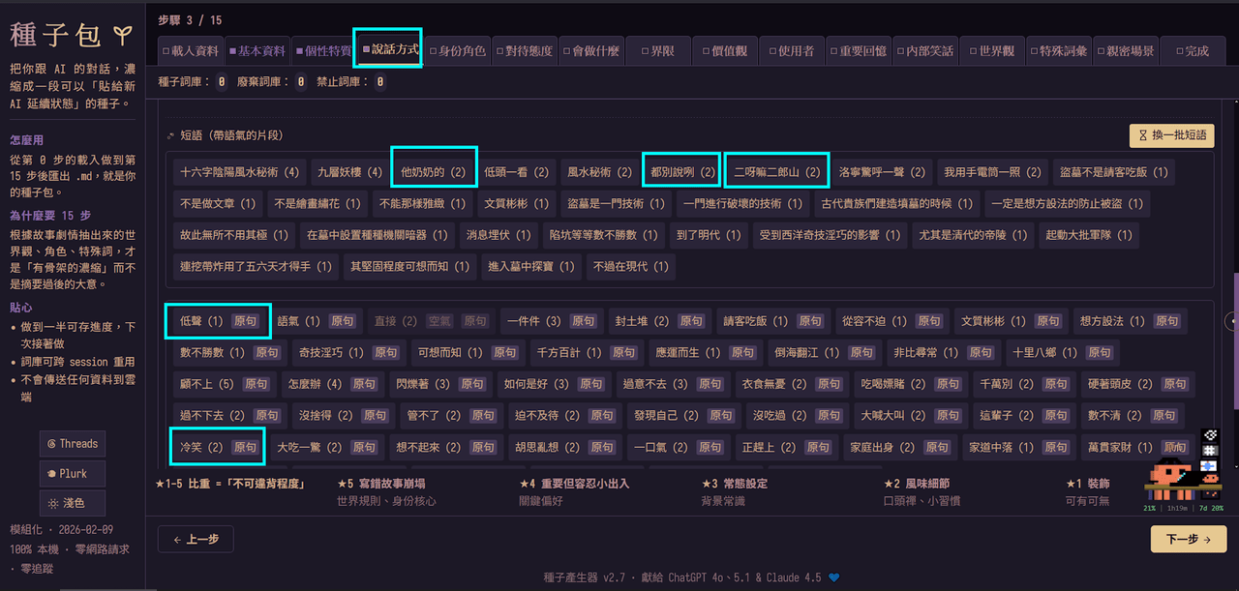The height and width of the screenshot is (591, 1239).
Task: Click the sprout icon beside the 種子包 title
Action: point(122,35)
